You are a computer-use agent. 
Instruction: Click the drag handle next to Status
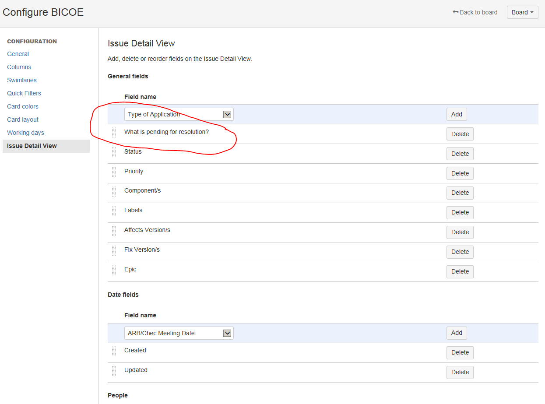[x=114, y=152]
